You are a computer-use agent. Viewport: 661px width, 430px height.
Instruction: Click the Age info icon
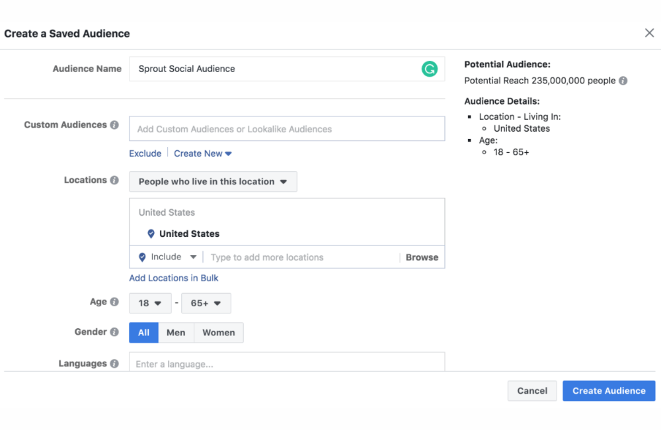[114, 302]
